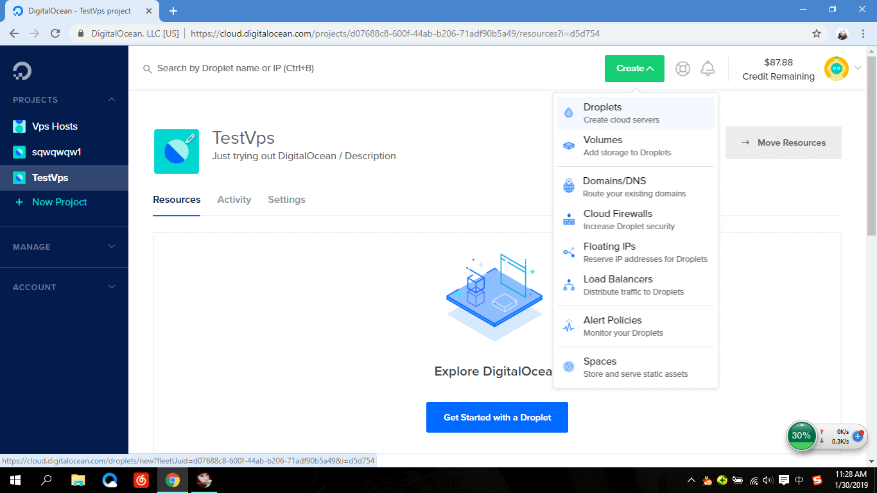Click Get Started with a Droplet
877x493 pixels.
(x=497, y=417)
